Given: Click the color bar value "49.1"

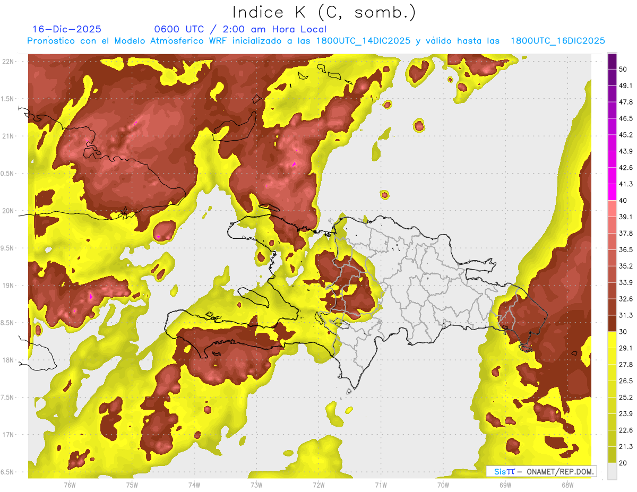Looking at the screenshot, I should [x=626, y=85].
